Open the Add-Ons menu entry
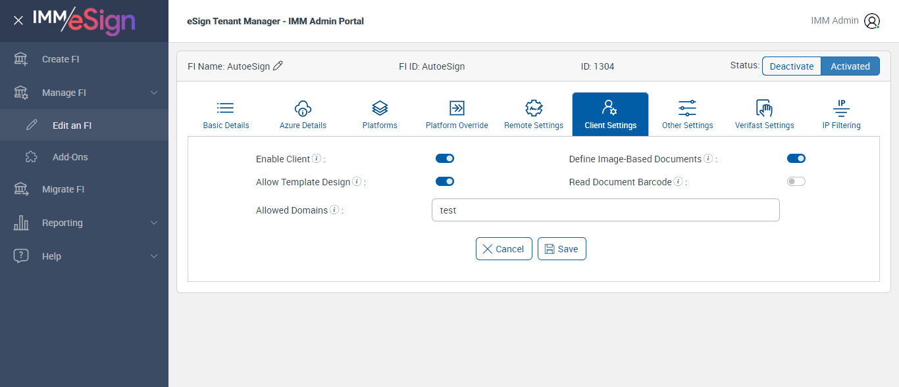 [84, 157]
